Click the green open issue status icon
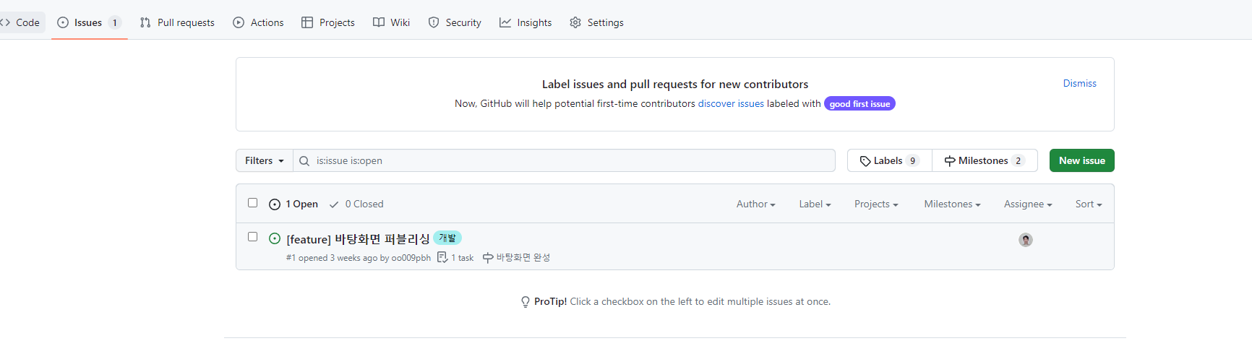Viewport: 1252px width, 354px height. coord(275,238)
